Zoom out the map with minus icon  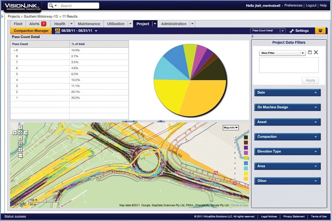point(20,156)
